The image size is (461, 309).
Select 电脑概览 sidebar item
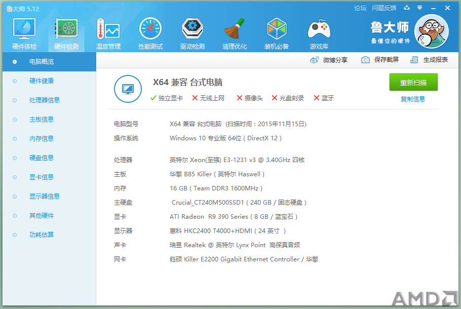[x=50, y=62]
